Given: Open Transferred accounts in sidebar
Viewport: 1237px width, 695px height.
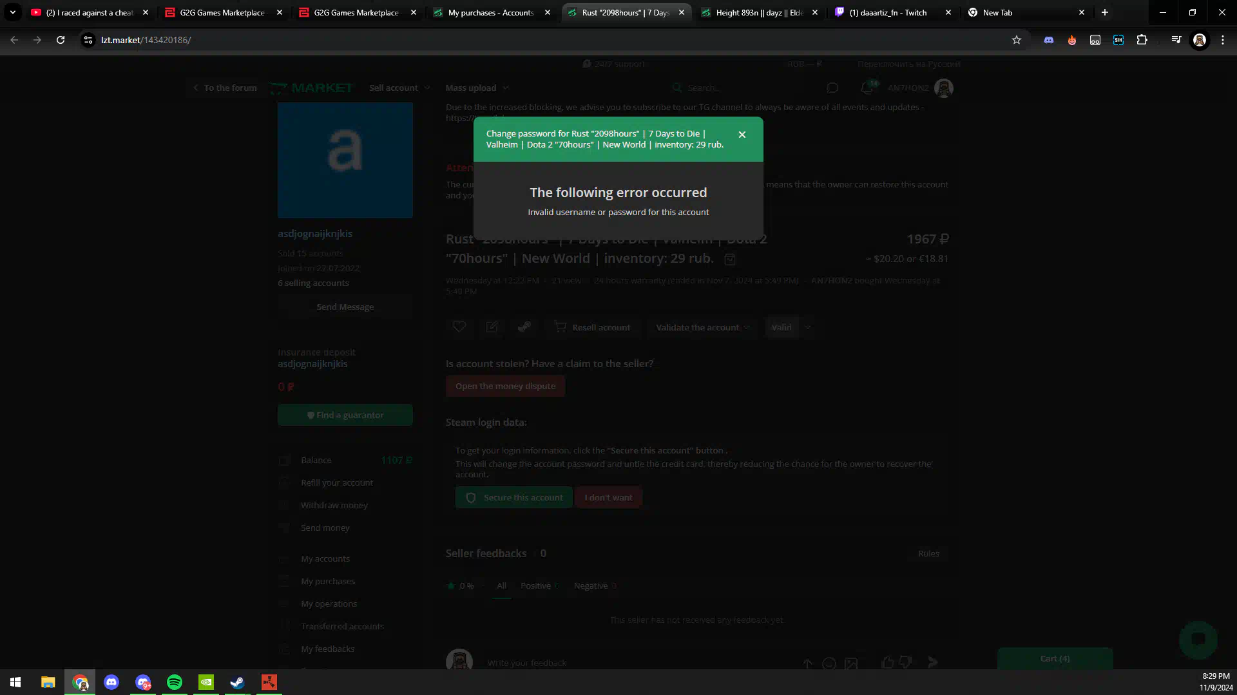Looking at the screenshot, I should point(342,626).
